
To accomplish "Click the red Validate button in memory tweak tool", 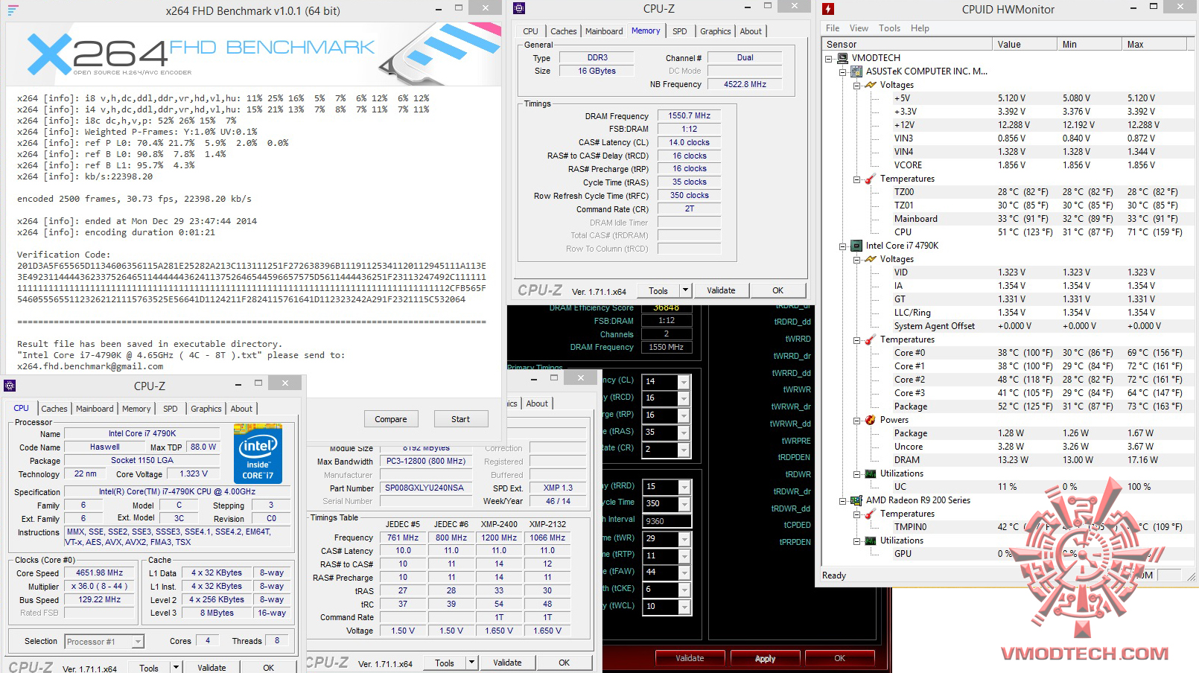I will 690,658.
